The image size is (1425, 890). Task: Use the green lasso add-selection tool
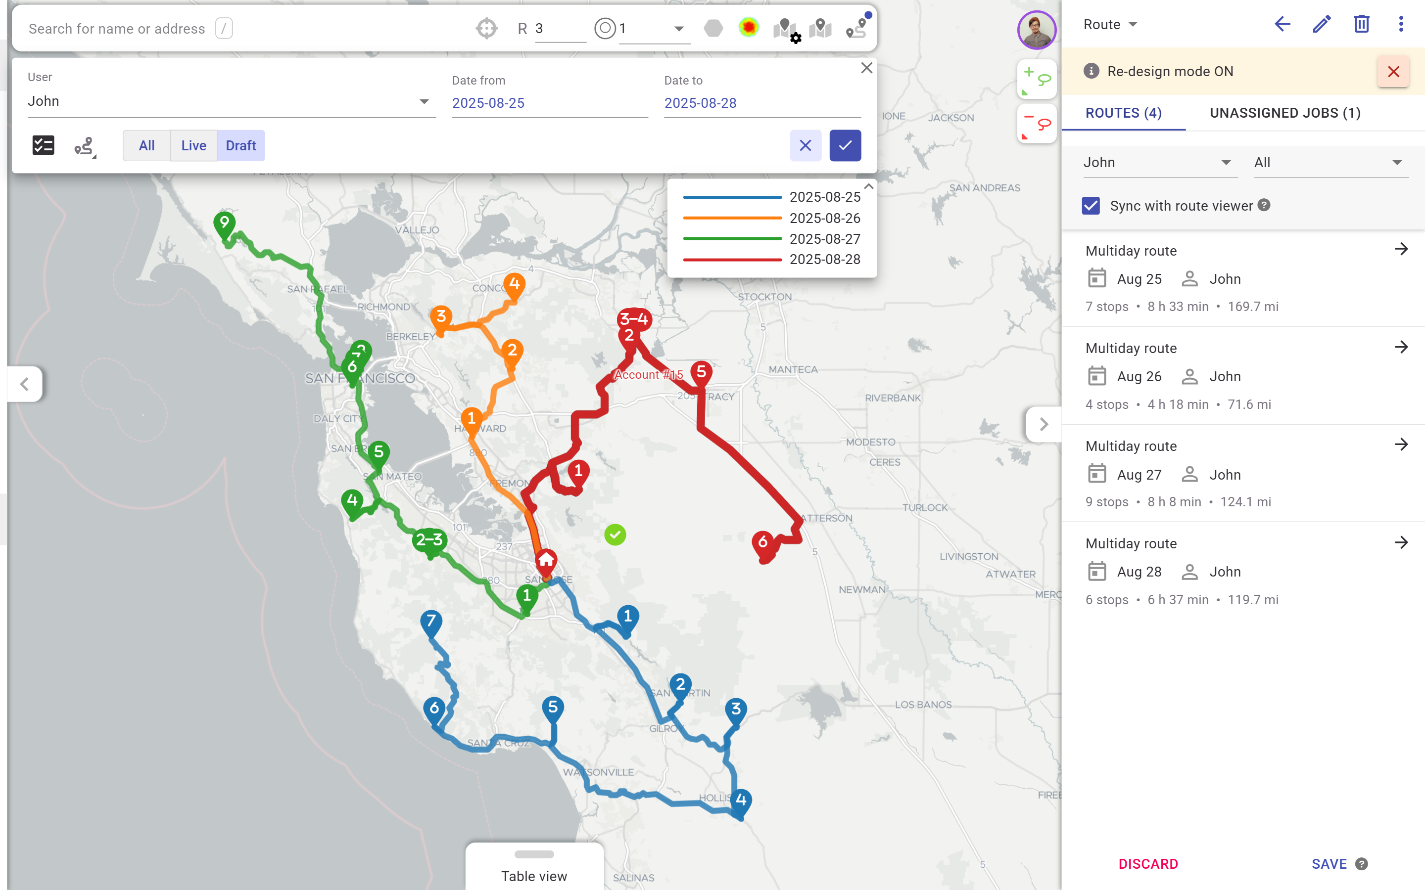pos(1037,80)
